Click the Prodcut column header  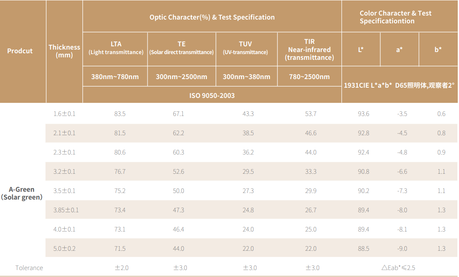click(x=20, y=51)
